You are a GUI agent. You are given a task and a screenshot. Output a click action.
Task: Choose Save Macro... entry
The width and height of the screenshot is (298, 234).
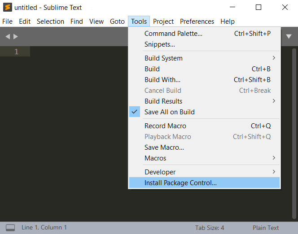[x=204, y=147]
